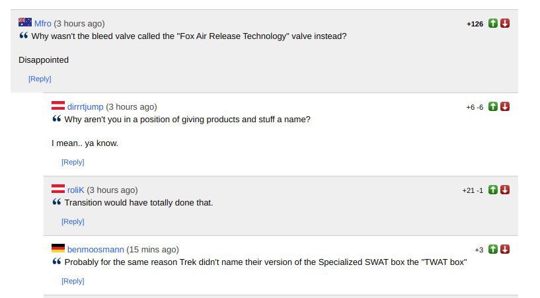Upvote roliK's comment
Viewport: 540px width, 298px height.
pyautogui.click(x=493, y=190)
